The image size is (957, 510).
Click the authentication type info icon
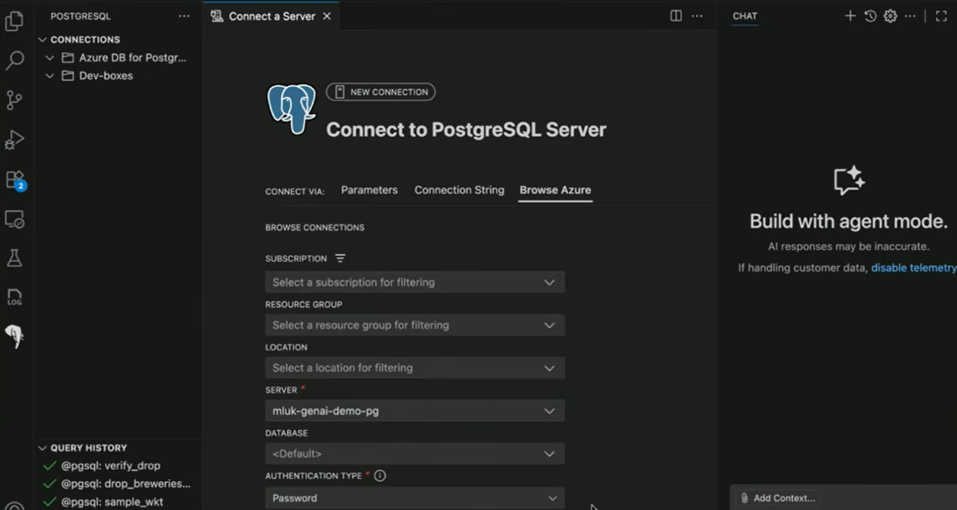pyautogui.click(x=380, y=476)
